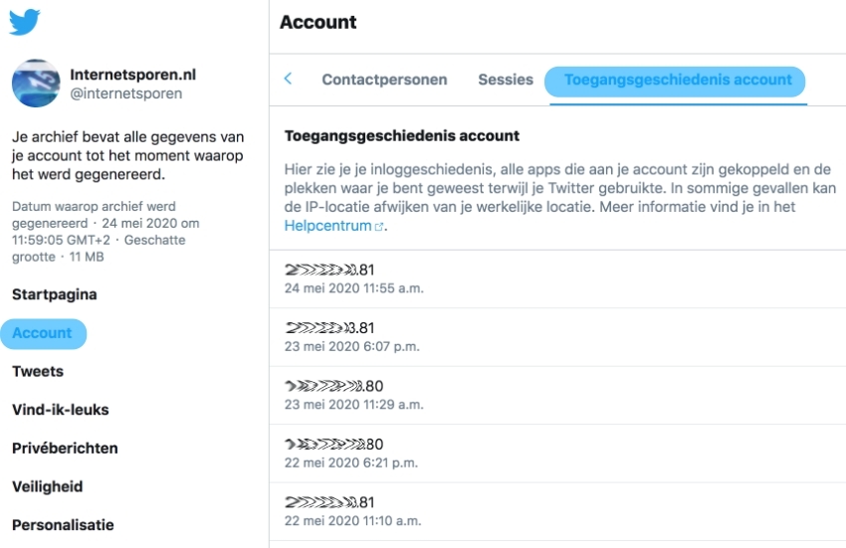Open the Vind-ik-leuks section
The height and width of the screenshot is (548, 846).
tap(61, 410)
